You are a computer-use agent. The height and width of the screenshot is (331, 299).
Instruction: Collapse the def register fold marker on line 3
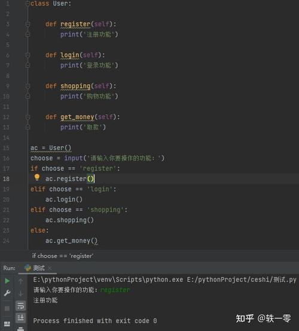28,24
